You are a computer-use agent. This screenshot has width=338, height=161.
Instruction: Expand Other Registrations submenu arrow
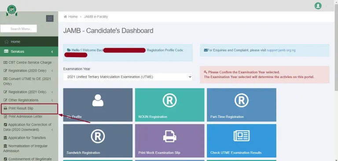52,100
